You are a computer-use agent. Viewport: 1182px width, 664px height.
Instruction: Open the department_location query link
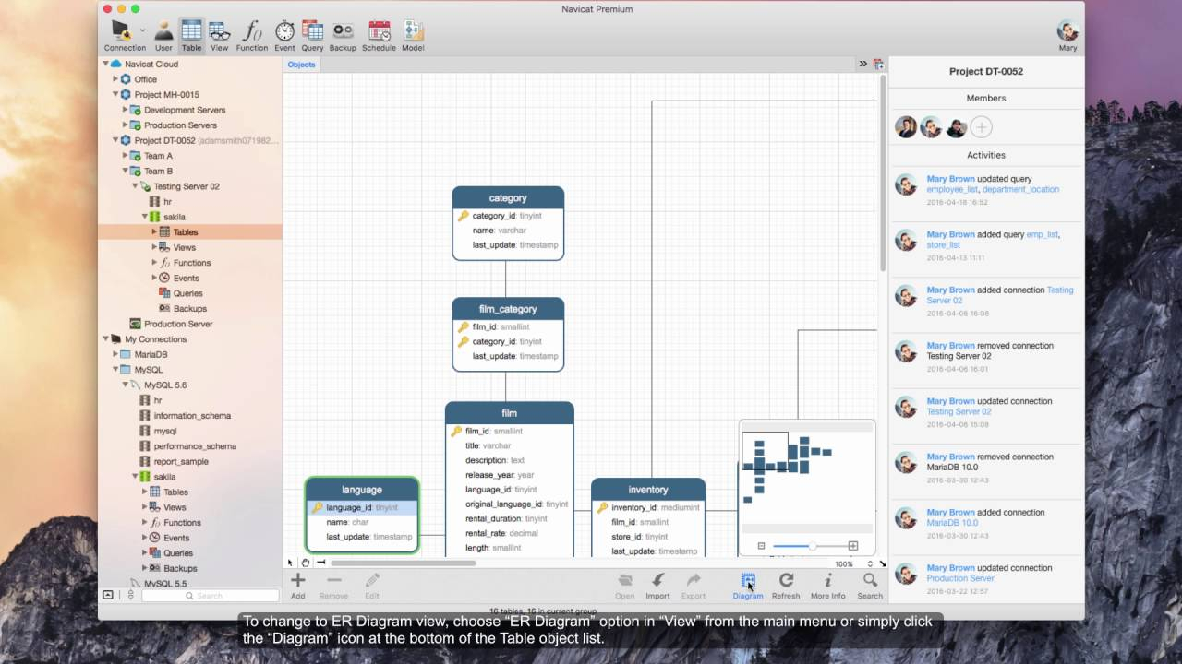click(1020, 189)
